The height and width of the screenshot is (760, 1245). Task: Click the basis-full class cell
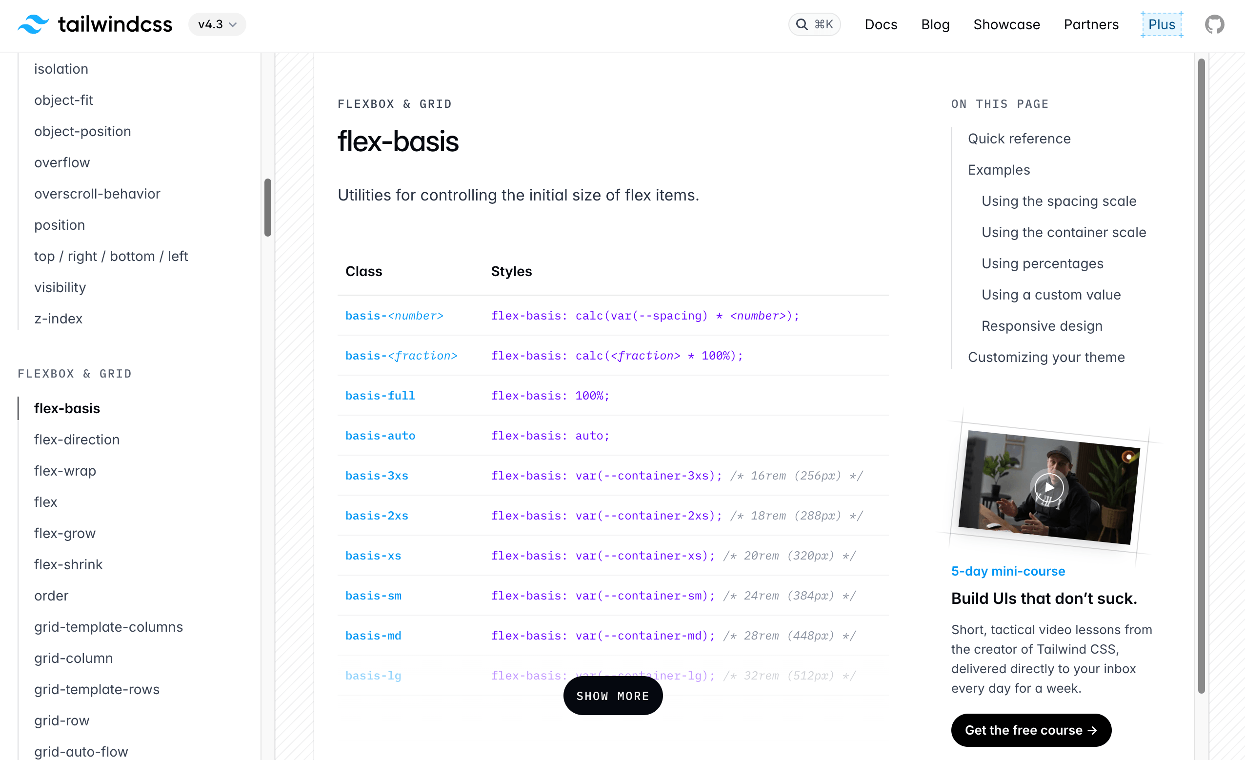coord(380,396)
